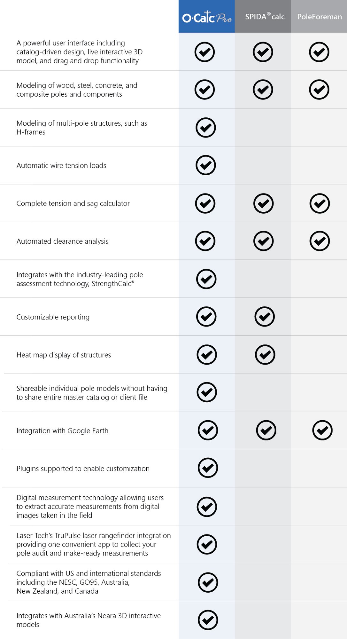
Task: Click O-Calc Pro checkmark for plugins supported
Action: 208,468
